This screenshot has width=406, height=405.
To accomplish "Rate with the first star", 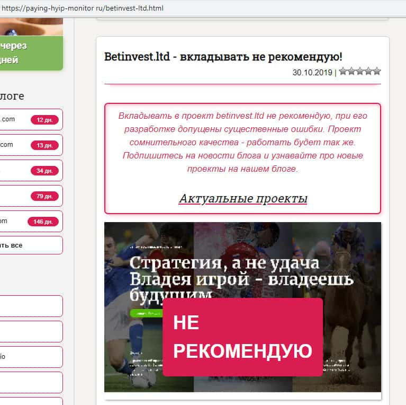I will [343, 71].
